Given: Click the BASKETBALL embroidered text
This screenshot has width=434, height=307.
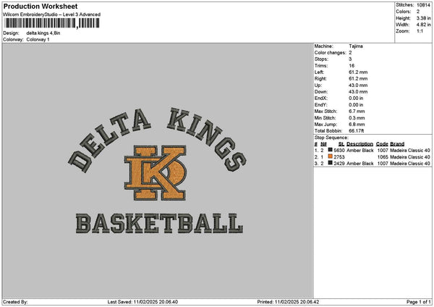Looking at the screenshot, I should coord(159,223).
